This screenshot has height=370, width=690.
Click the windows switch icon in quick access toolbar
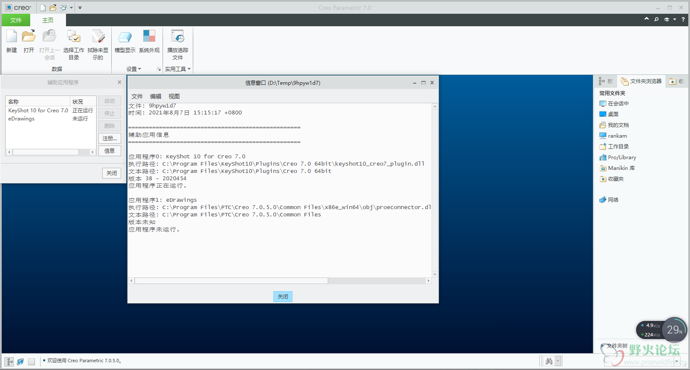point(63,8)
